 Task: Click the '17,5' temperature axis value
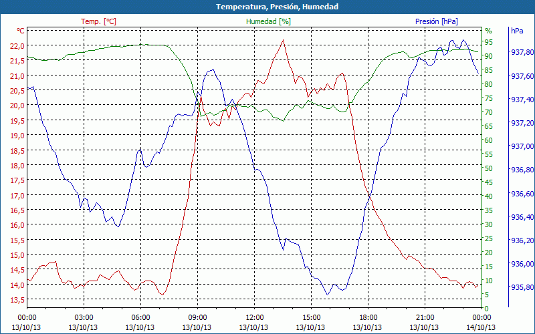point(17,180)
